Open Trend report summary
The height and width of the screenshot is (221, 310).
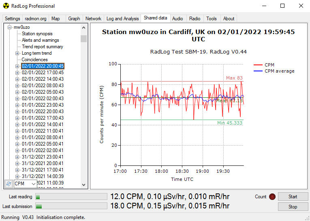click(42, 47)
